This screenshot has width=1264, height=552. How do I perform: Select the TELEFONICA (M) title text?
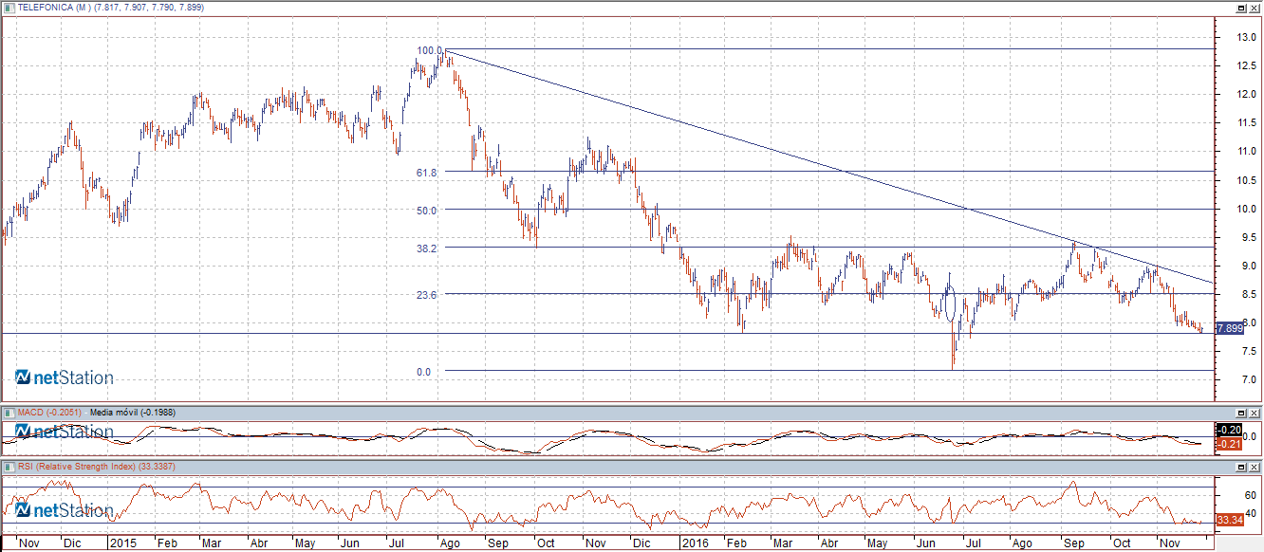53,8
